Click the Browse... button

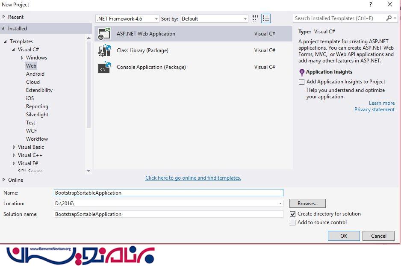coord(307,204)
